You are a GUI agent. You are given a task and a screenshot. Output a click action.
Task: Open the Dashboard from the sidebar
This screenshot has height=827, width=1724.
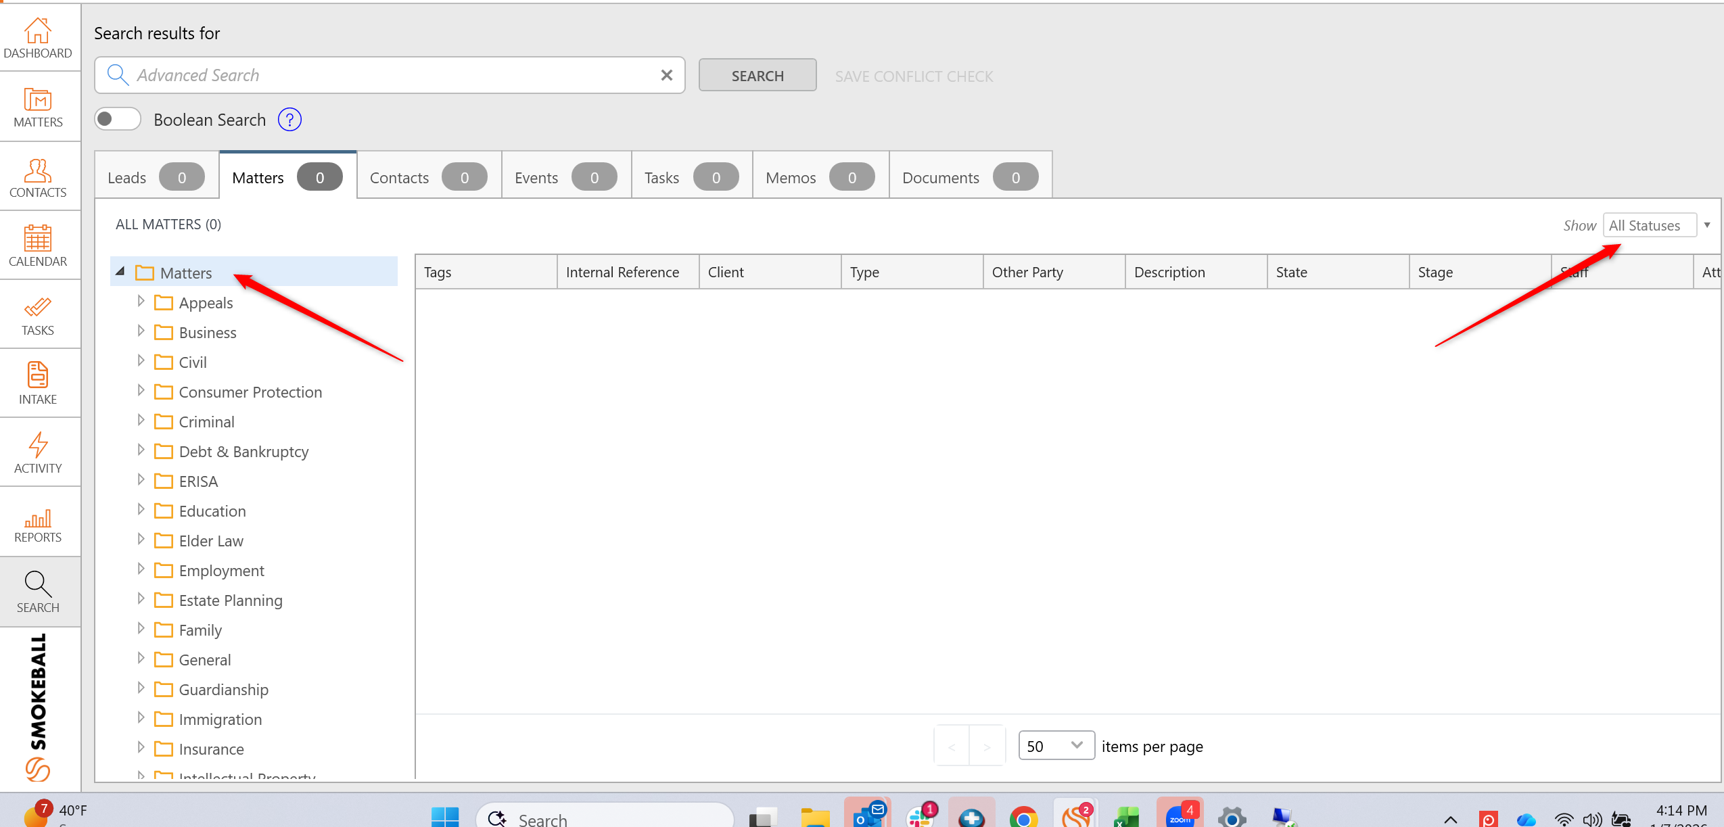(x=38, y=38)
